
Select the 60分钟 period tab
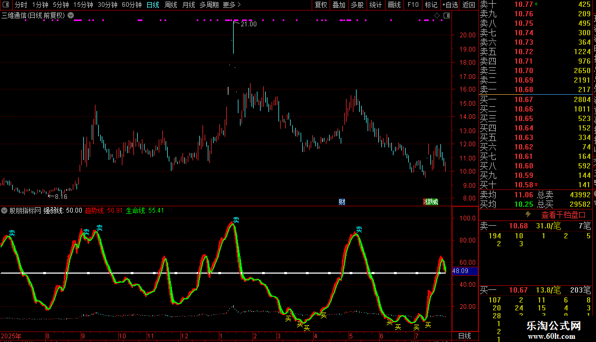click(x=132, y=5)
